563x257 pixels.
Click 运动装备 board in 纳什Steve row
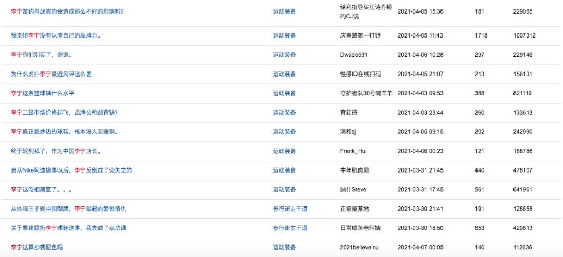click(285, 190)
